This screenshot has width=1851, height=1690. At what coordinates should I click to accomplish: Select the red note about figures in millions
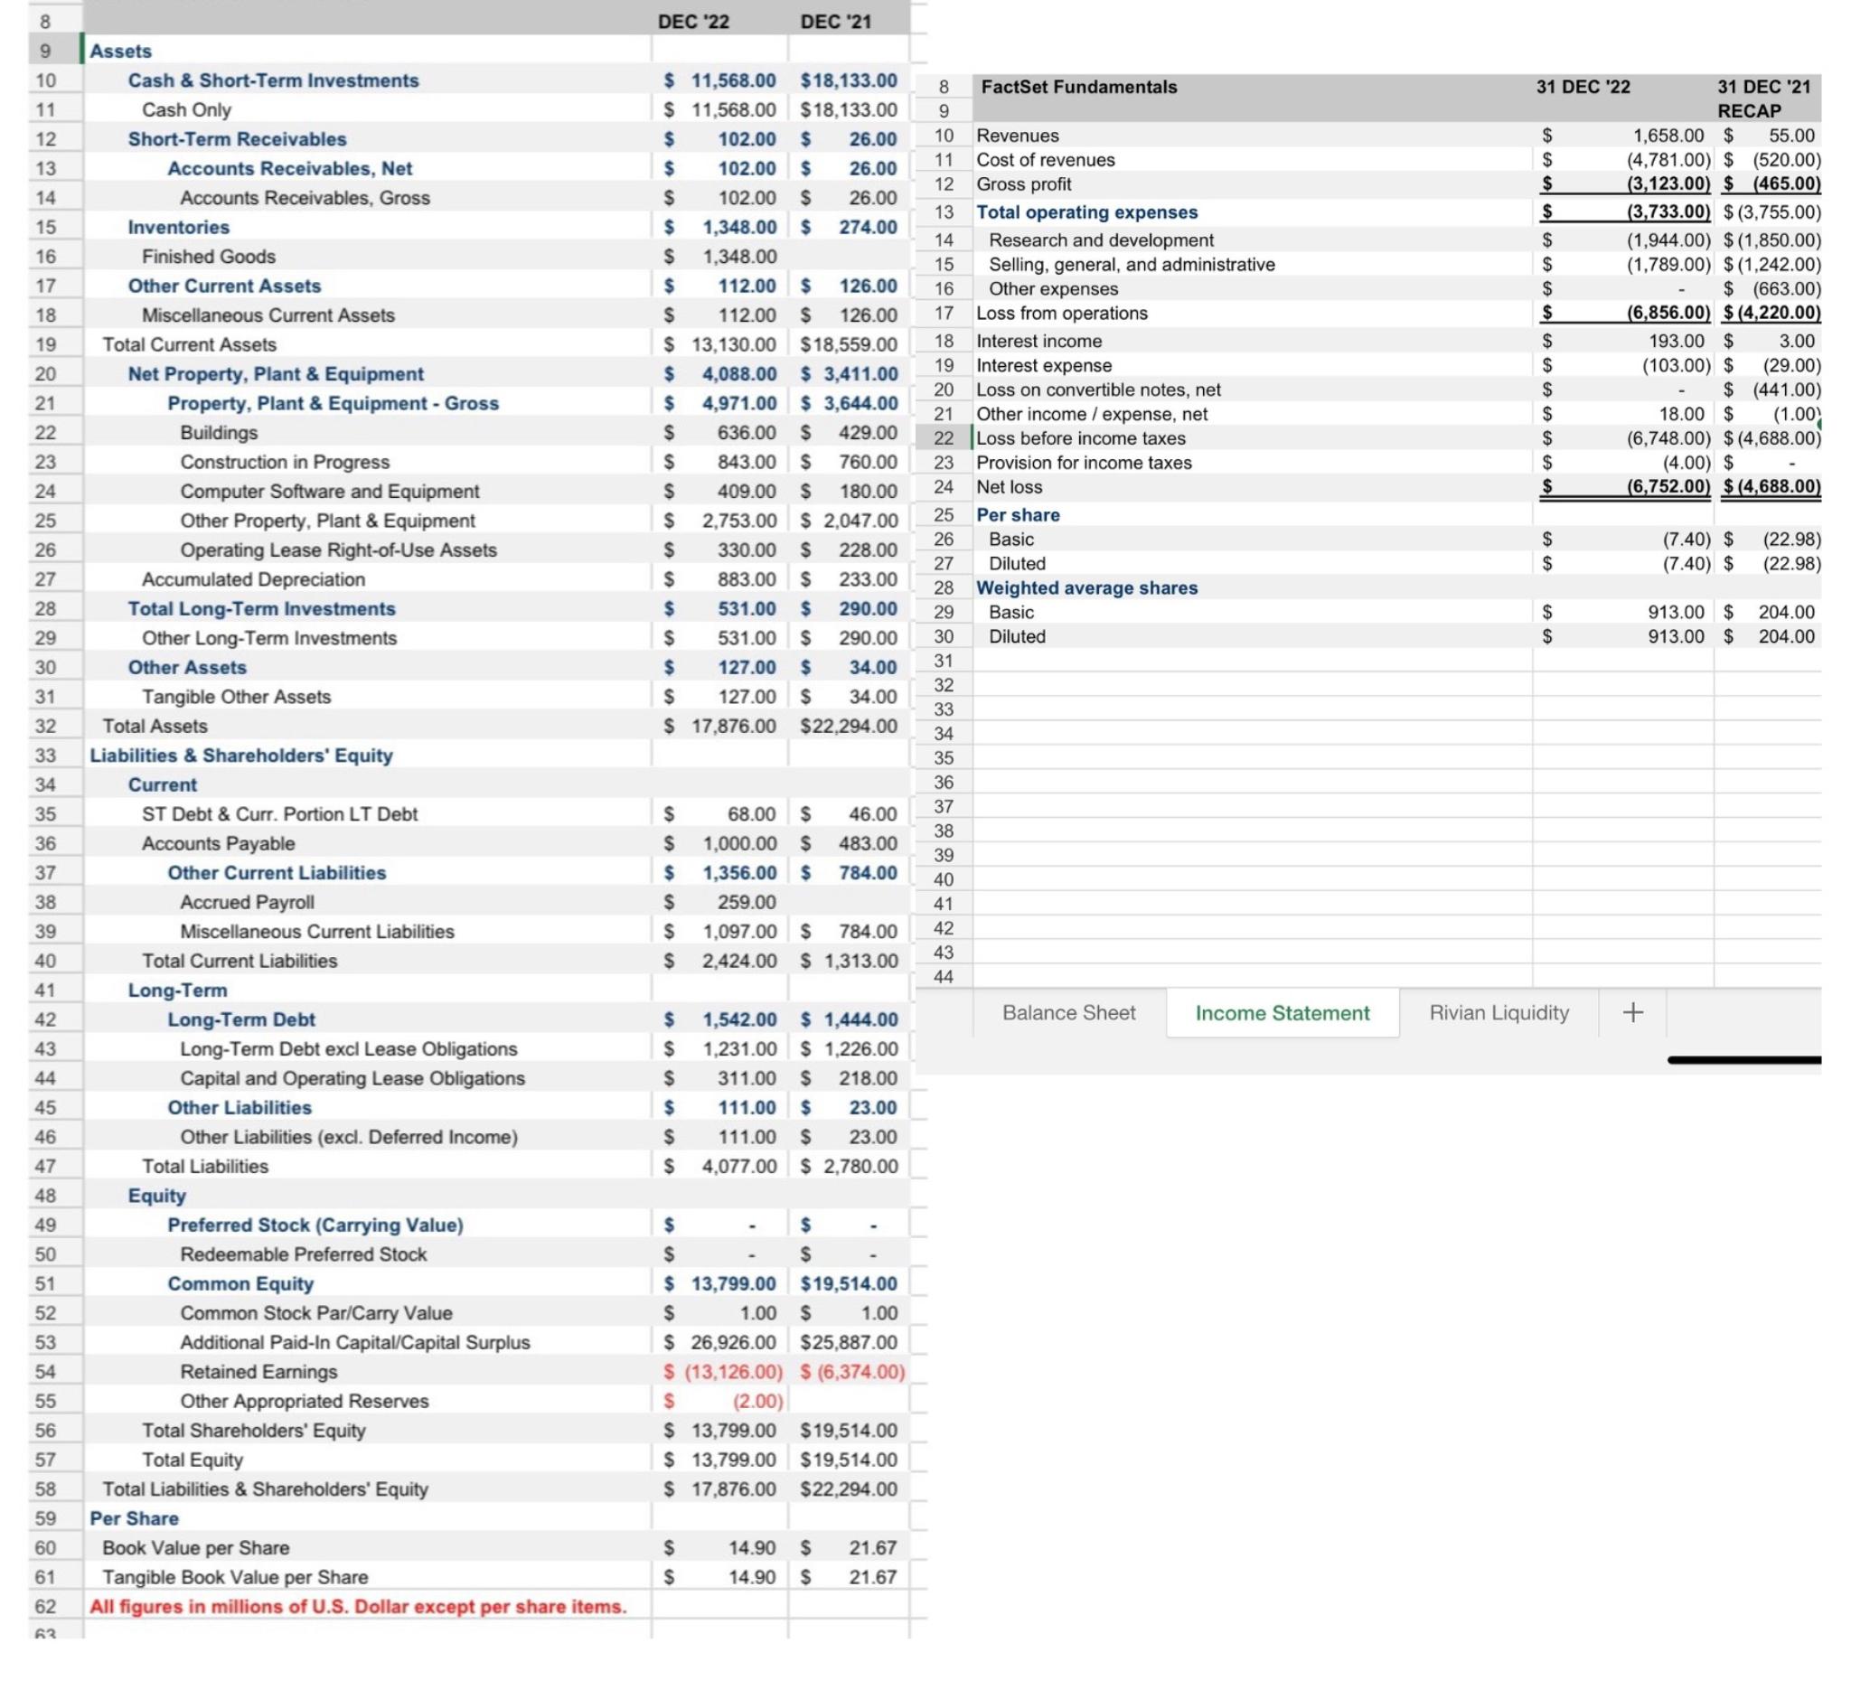(358, 1606)
